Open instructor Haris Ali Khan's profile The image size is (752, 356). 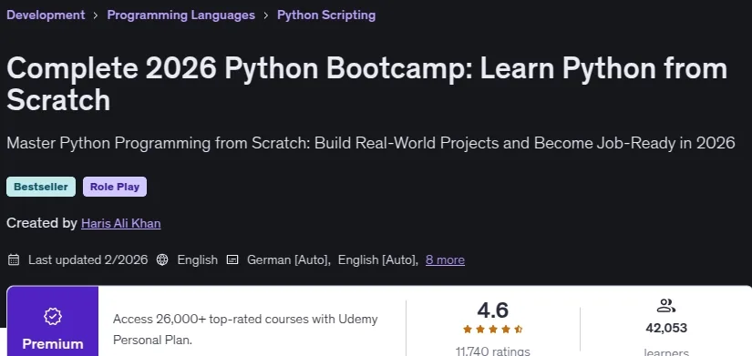click(x=121, y=223)
